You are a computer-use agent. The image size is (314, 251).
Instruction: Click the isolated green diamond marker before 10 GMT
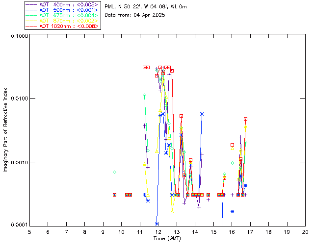click(114, 173)
